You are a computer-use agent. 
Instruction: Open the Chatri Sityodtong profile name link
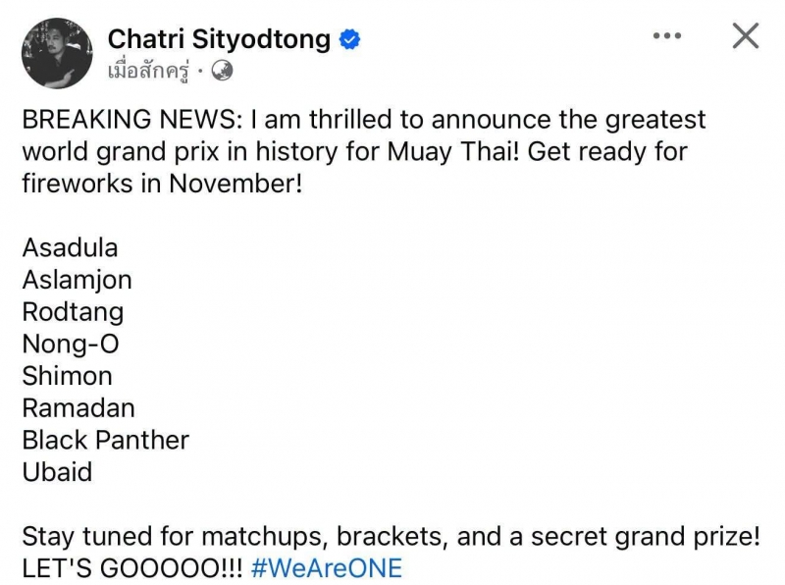[219, 39]
